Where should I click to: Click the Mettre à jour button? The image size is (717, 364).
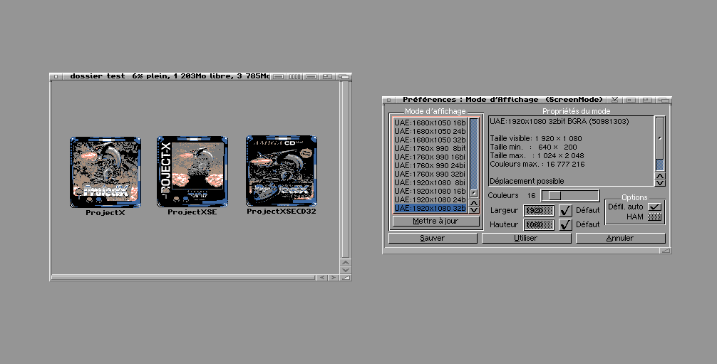click(x=435, y=221)
